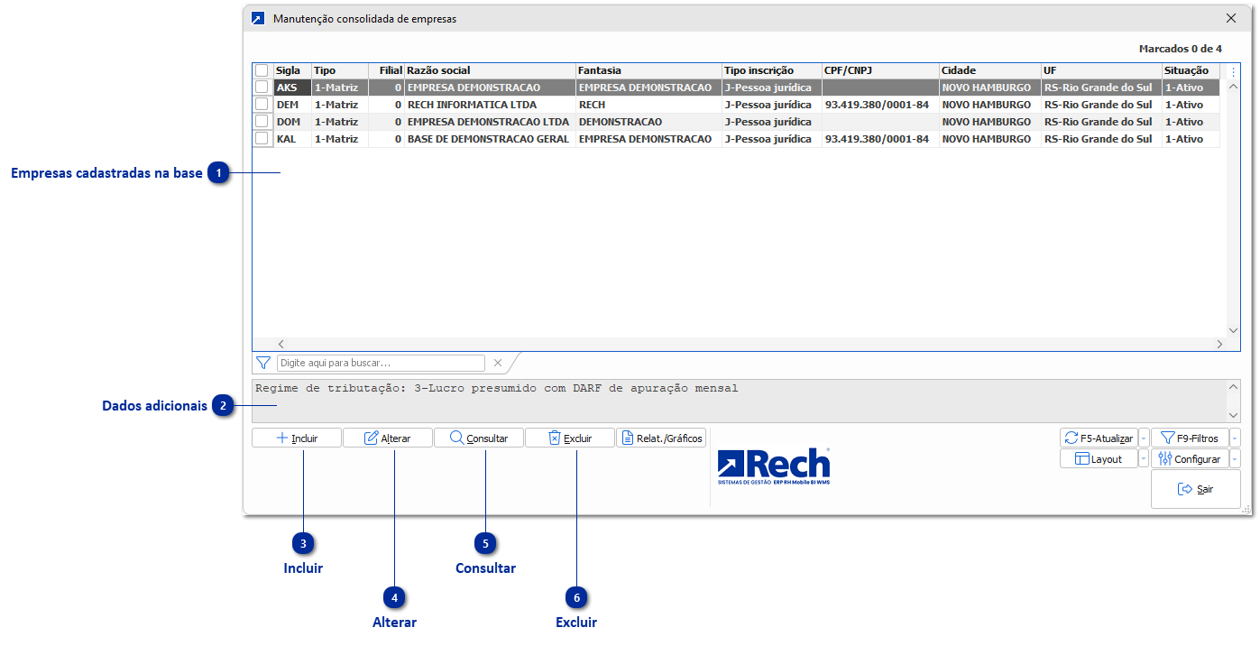Tick the checkbox for the DEM row
Screen dimensions: 1260x646
pos(262,105)
